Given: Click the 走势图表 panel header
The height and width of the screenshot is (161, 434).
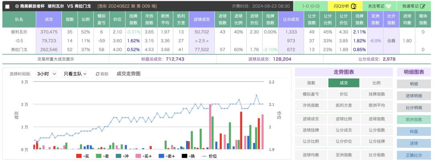Looking at the screenshot, I should pyautogui.click(x=344, y=72).
